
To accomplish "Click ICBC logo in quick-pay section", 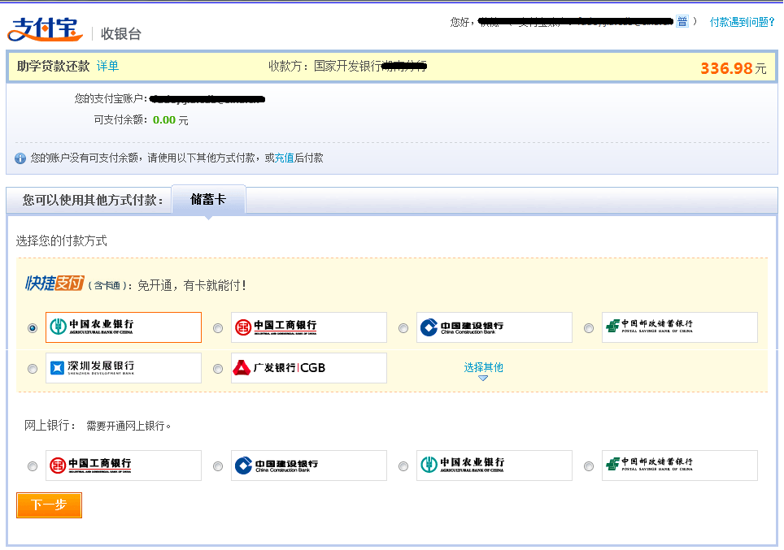I will (308, 327).
